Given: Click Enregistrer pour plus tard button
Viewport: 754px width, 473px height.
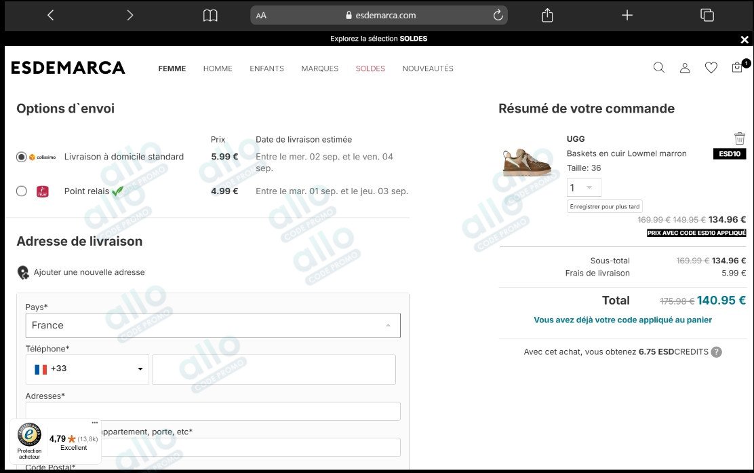Looking at the screenshot, I should 604,206.
